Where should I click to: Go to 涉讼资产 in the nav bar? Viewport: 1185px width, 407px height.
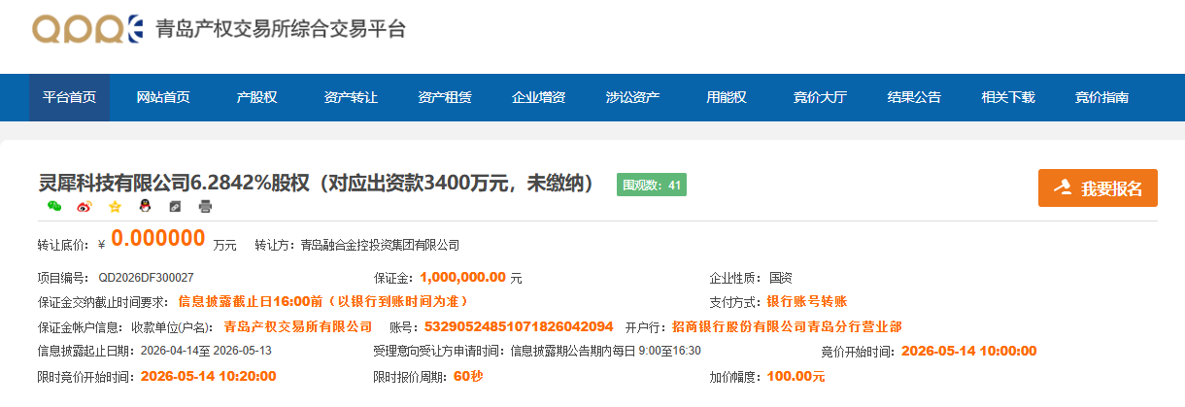coord(633,97)
